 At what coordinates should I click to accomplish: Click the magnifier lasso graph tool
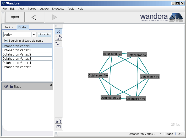coord(59,37)
